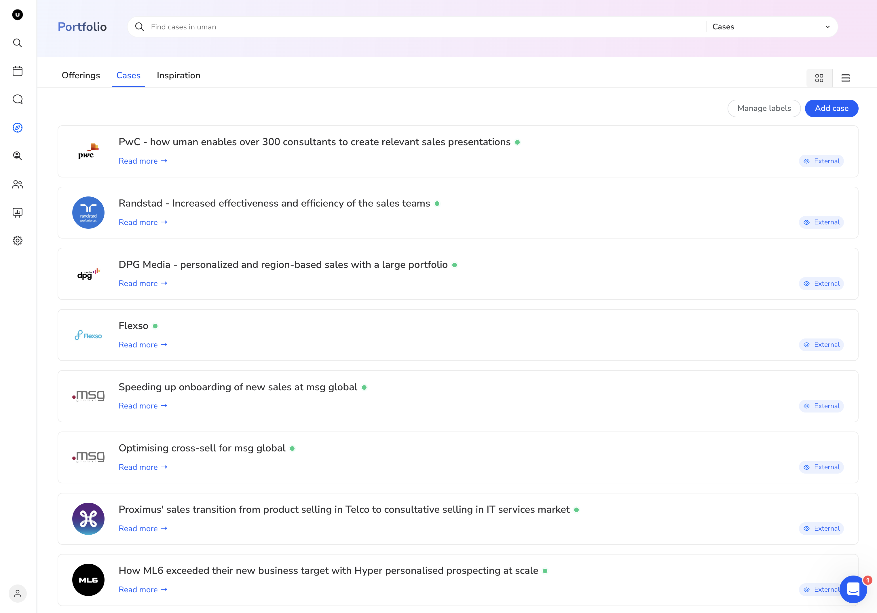Switch to the Offerings tab
877x613 pixels.
coord(81,75)
